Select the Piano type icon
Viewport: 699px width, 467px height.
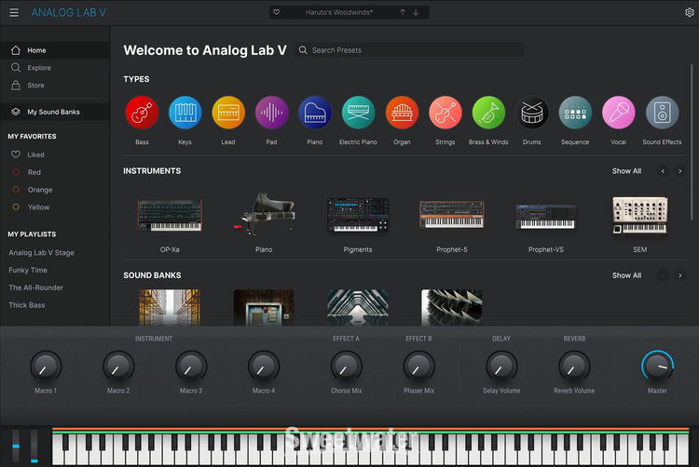tap(315, 113)
